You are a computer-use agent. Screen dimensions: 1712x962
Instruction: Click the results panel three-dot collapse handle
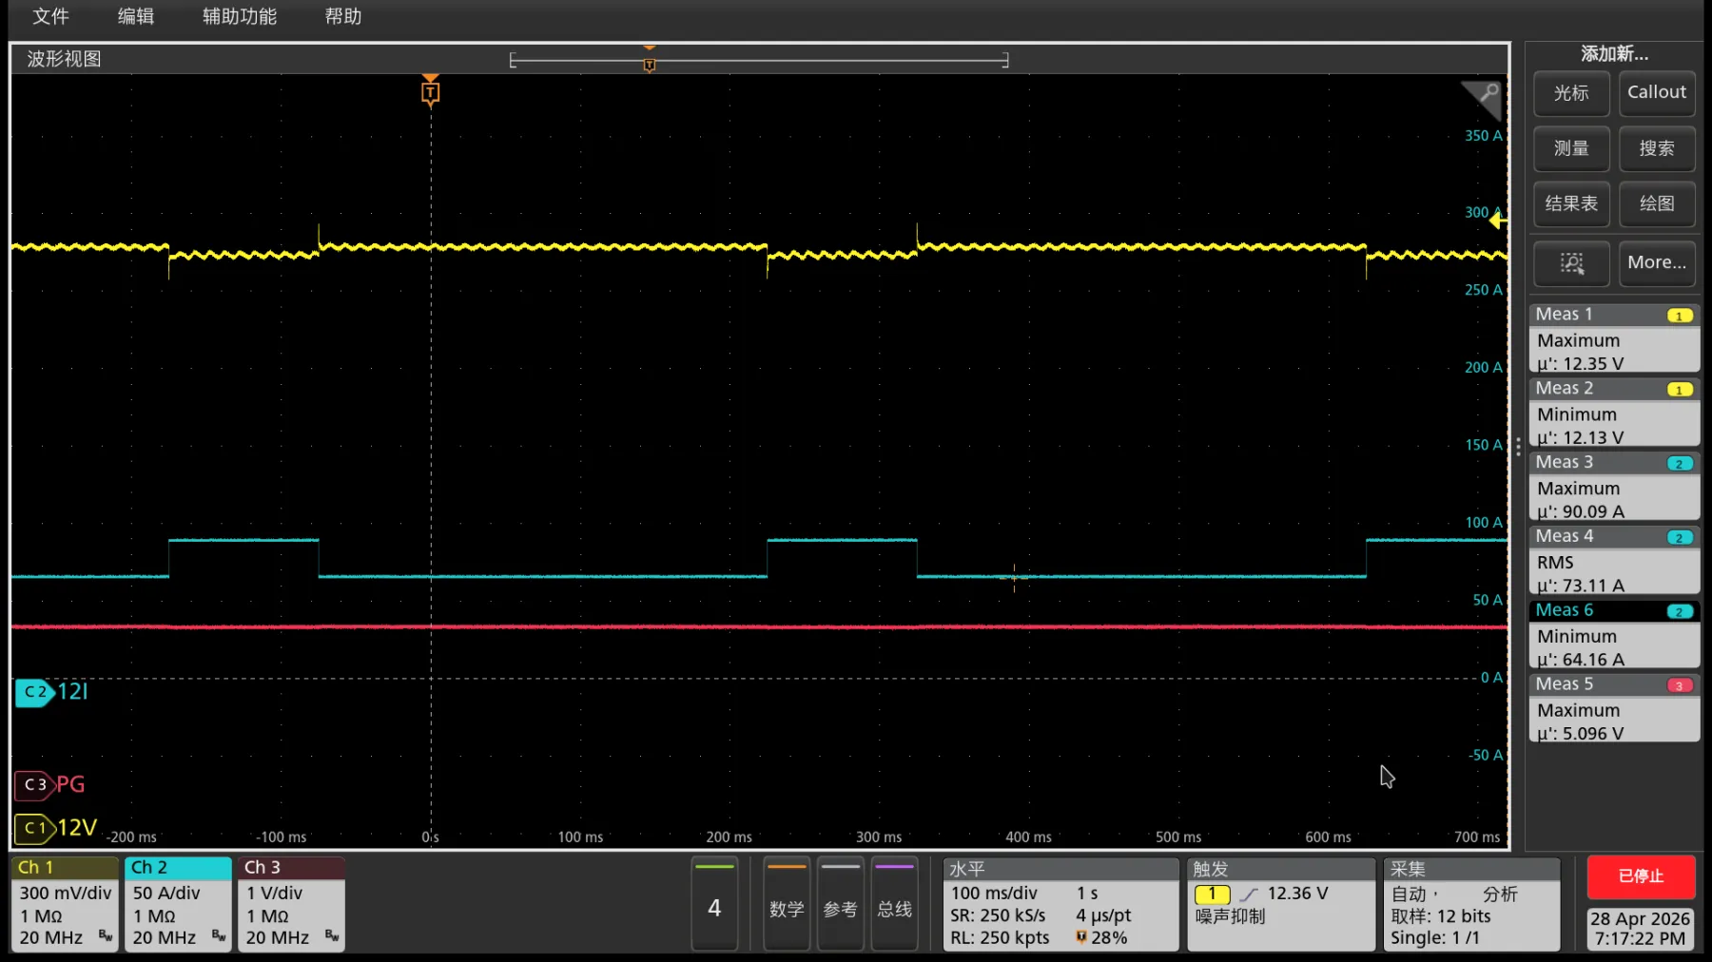click(1518, 446)
